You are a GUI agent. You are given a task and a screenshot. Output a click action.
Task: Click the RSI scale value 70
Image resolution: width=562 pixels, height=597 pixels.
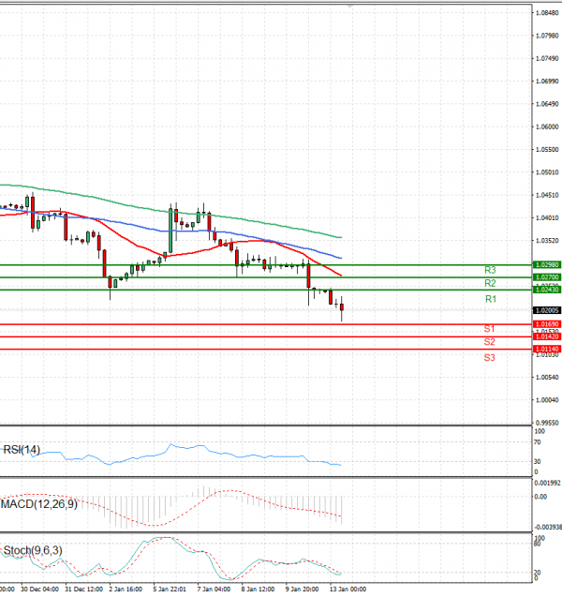point(538,442)
